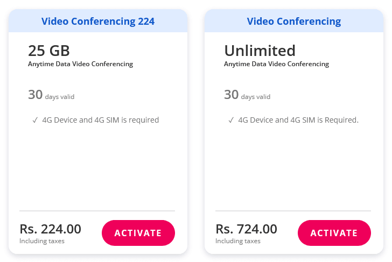Screen dimensions: 392x262
Task: Activate the Rs. 224.00 plan
Action: tap(138, 233)
